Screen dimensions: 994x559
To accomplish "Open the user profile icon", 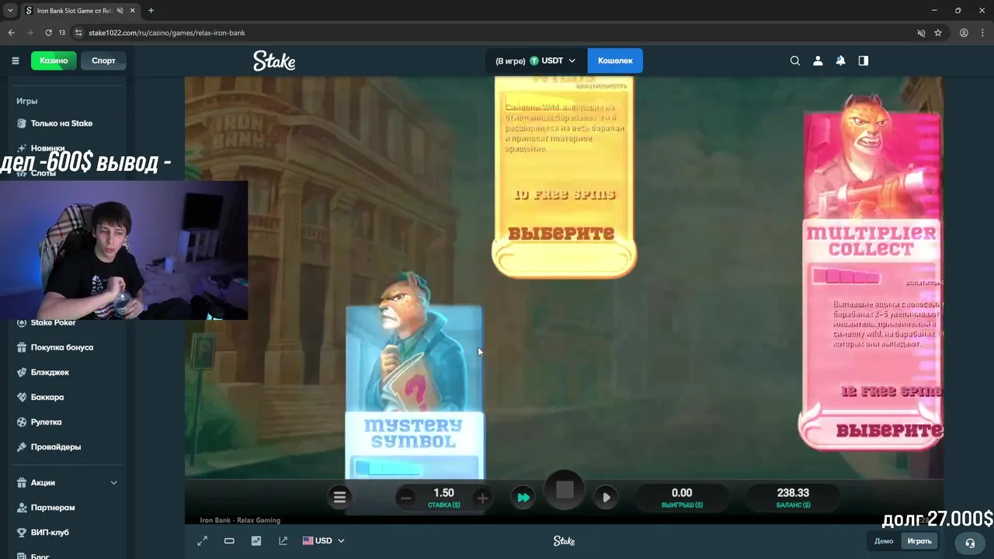I will pyautogui.click(x=818, y=61).
